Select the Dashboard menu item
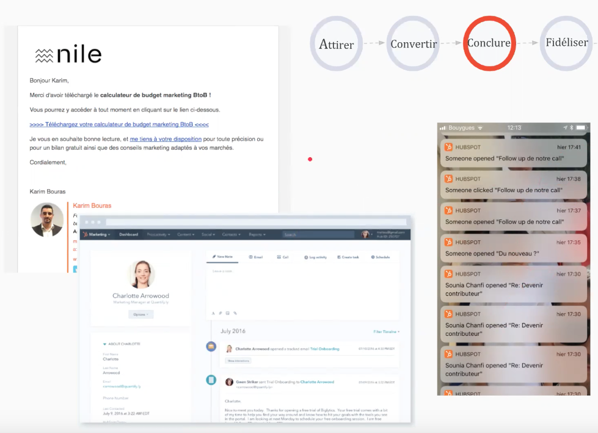The width and height of the screenshot is (598, 433). pos(128,234)
